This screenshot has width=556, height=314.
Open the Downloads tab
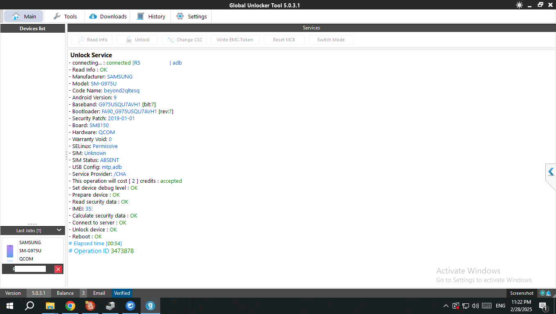point(108,16)
